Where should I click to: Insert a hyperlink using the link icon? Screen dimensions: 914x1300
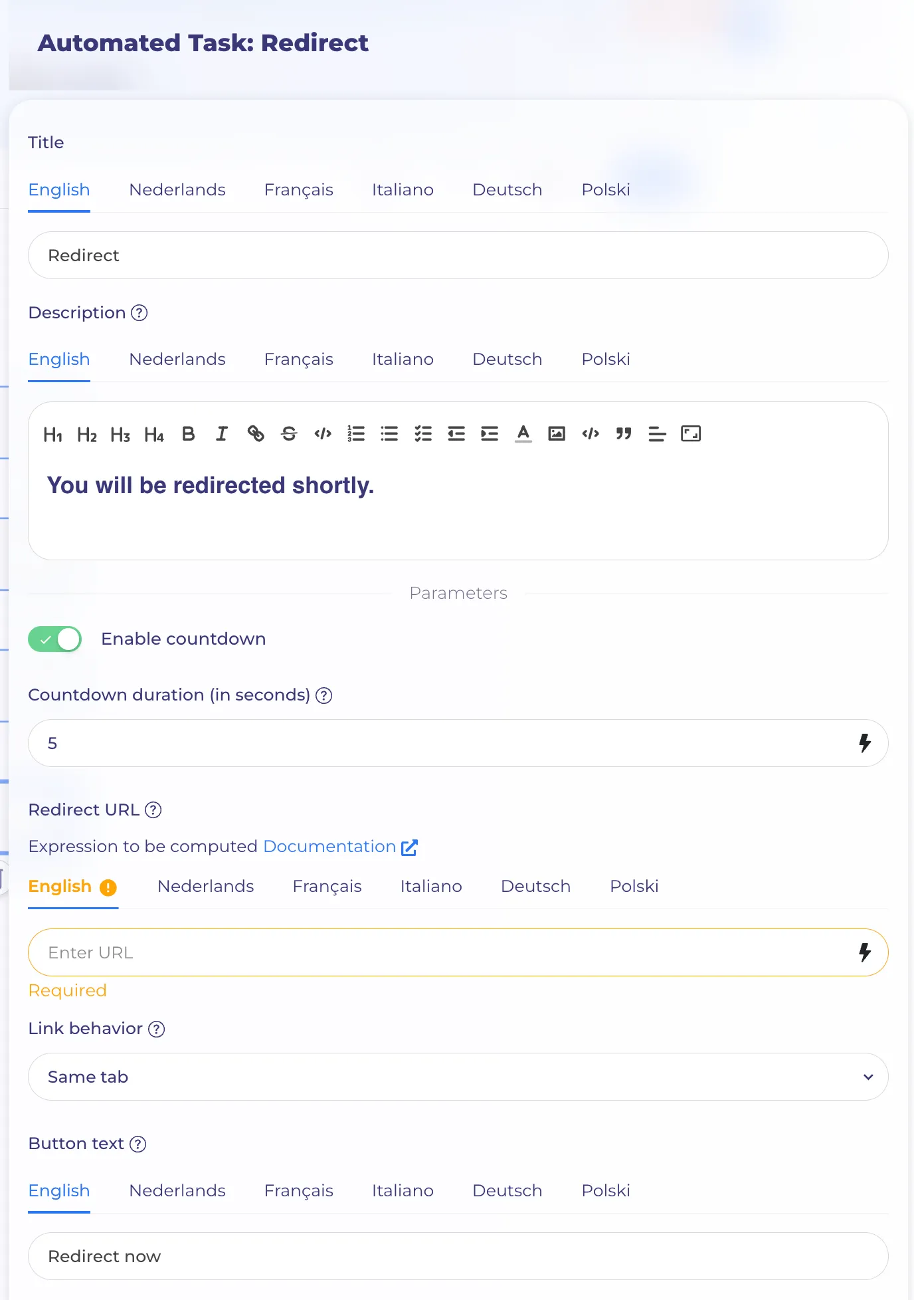[256, 434]
